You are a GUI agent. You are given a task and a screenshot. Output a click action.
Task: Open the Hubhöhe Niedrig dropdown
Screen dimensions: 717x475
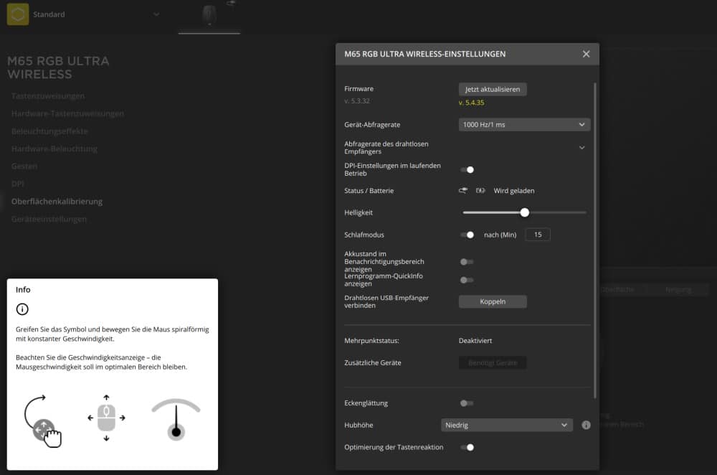[506, 425]
